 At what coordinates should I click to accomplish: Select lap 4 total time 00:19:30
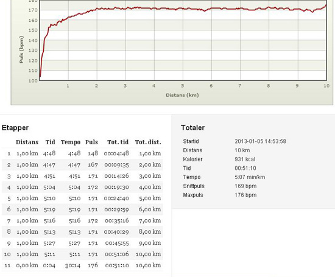tap(116, 188)
